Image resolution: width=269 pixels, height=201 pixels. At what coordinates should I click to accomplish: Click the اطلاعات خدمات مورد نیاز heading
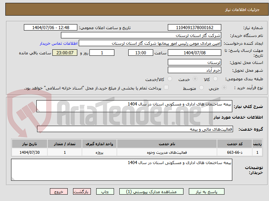pos(238,117)
